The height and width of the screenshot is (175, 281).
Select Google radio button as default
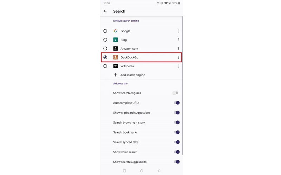[105, 31]
